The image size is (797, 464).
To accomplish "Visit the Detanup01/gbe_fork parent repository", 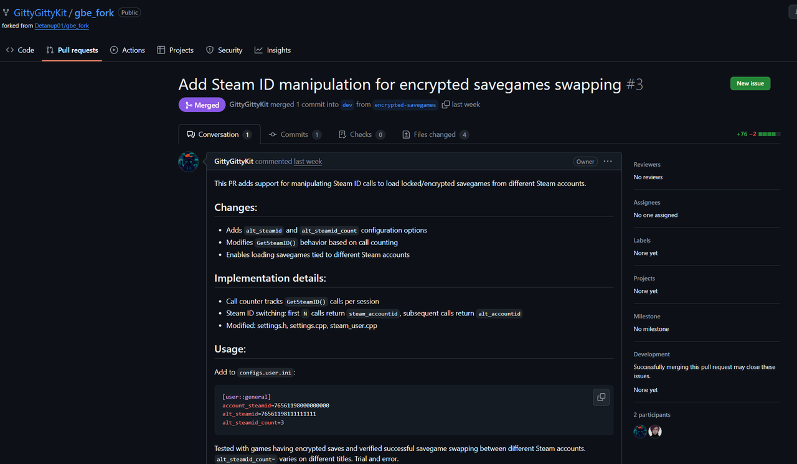I will 62,26.
